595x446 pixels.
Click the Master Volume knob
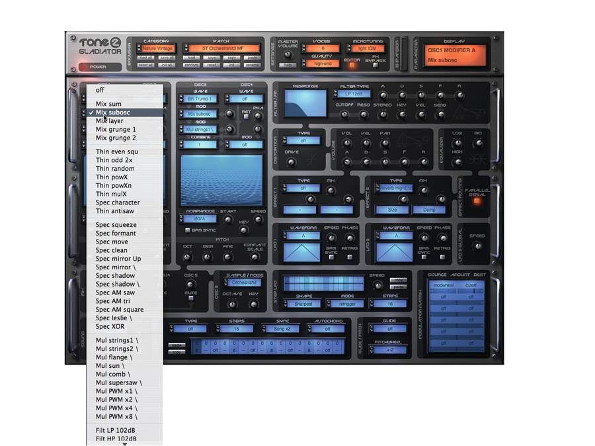pyautogui.click(x=288, y=54)
